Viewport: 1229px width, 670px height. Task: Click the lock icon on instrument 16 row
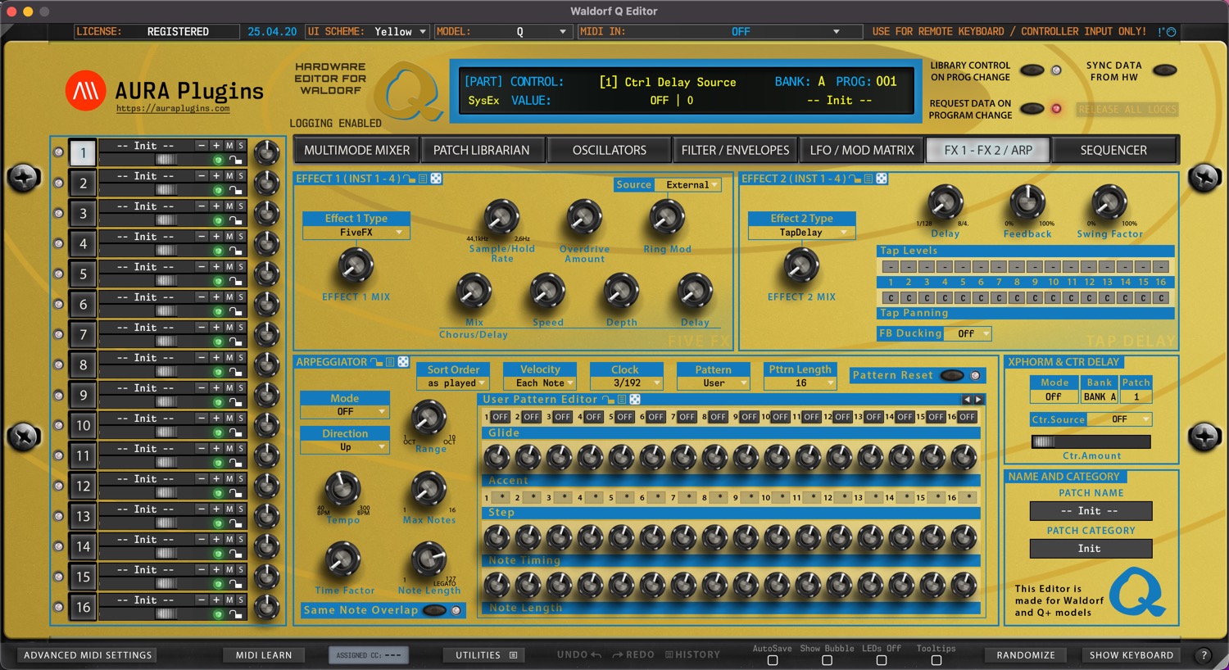(235, 615)
